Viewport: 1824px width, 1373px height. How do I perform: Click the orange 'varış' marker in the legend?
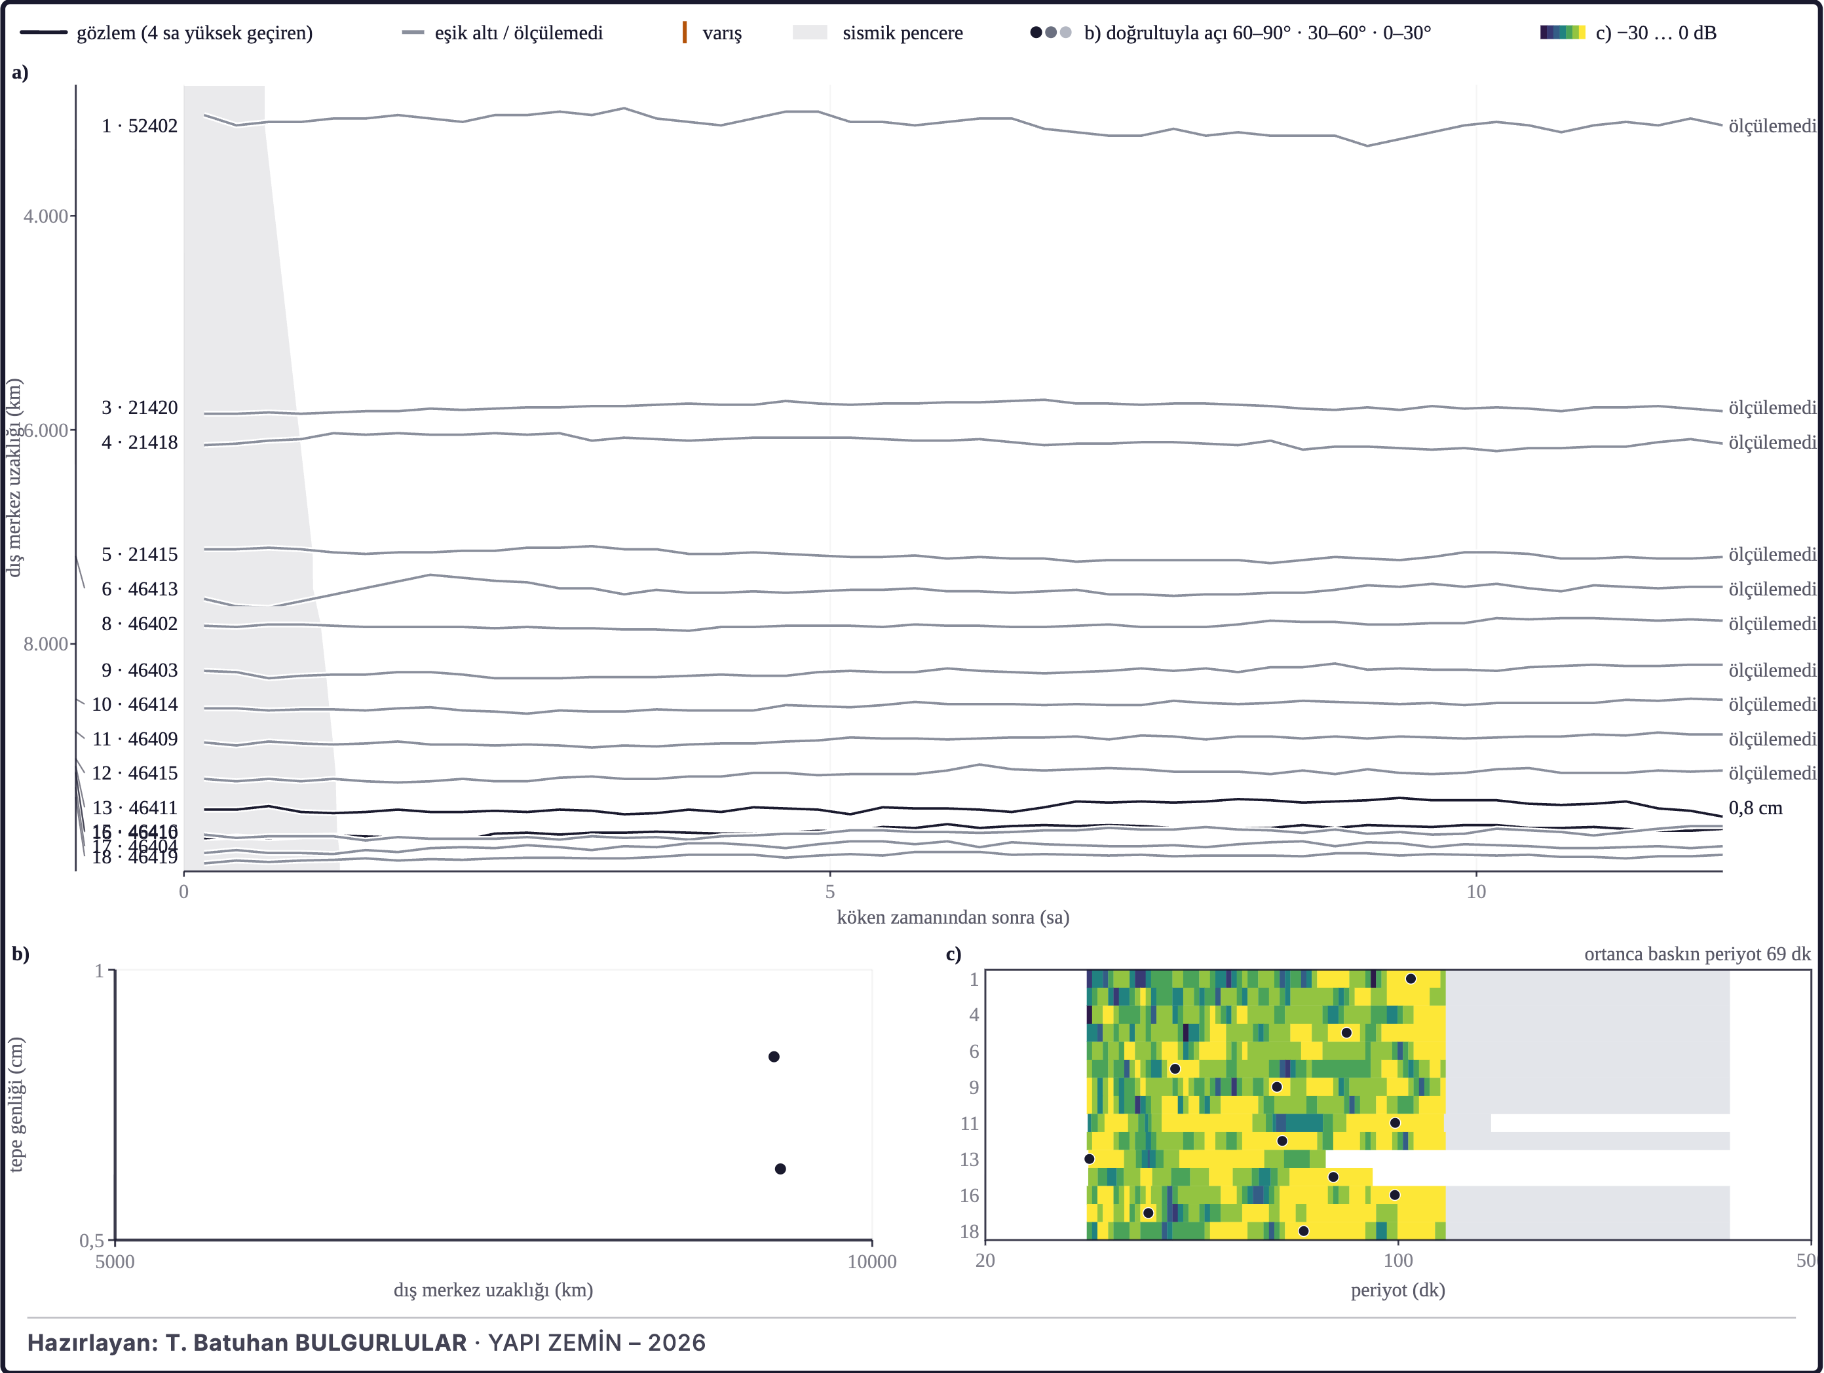685,33
